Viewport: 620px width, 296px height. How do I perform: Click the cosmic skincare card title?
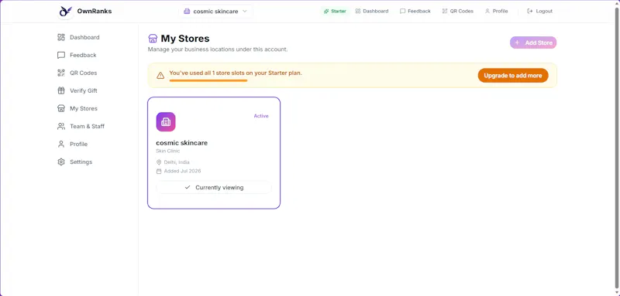point(182,143)
